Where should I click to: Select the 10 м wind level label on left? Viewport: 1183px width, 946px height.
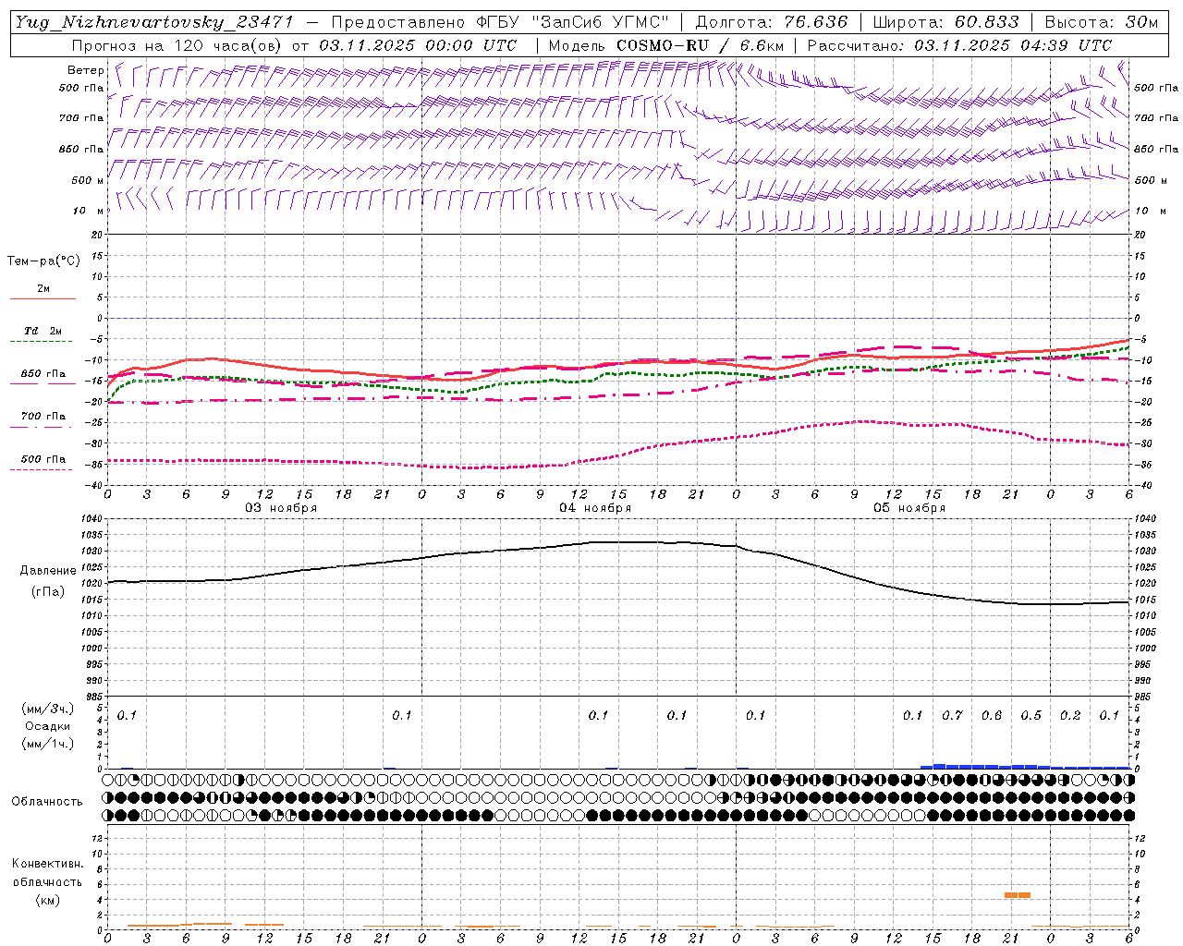pyautogui.click(x=89, y=211)
